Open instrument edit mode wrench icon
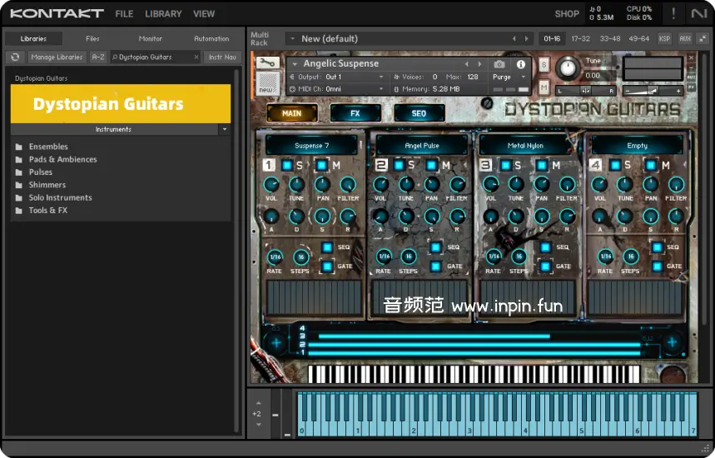715x458 pixels. tap(267, 63)
